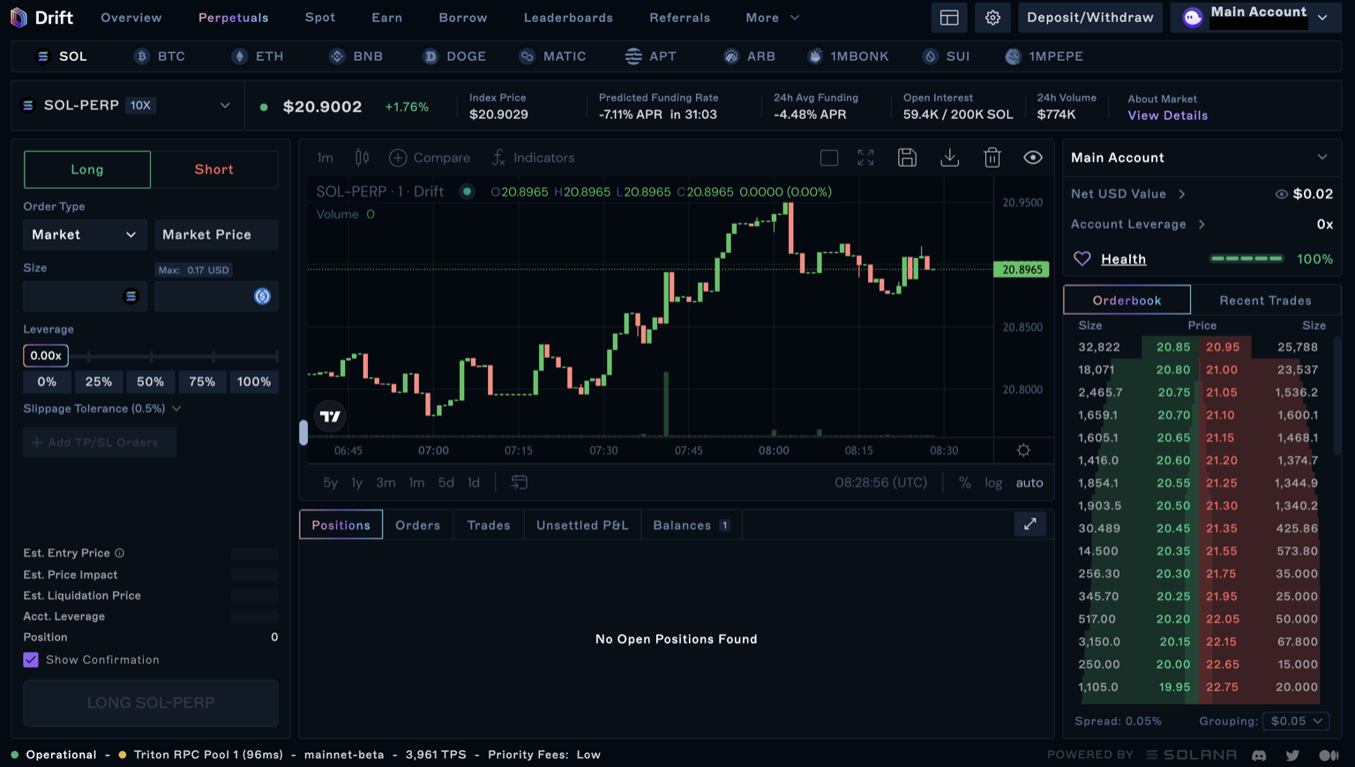Expand the Slippage Tolerance options
Screen dimensions: 1355x767
[x=176, y=408]
